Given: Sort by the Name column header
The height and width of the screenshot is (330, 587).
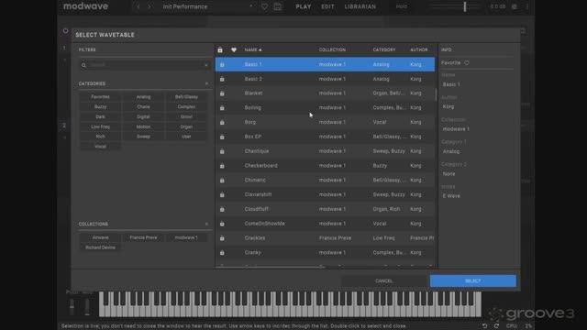Looking at the screenshot, I should coord(253,49).
